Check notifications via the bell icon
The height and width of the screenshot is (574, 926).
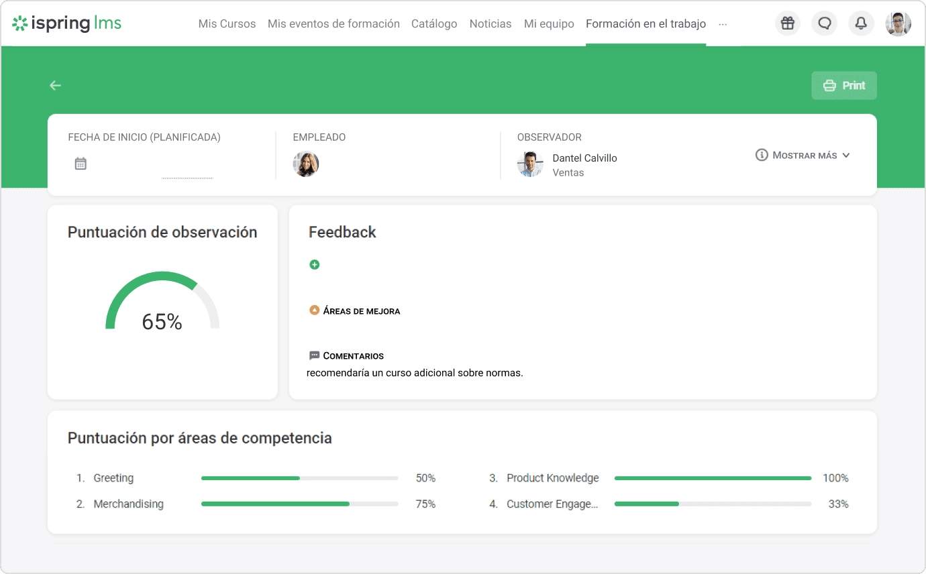click(861, 23)
